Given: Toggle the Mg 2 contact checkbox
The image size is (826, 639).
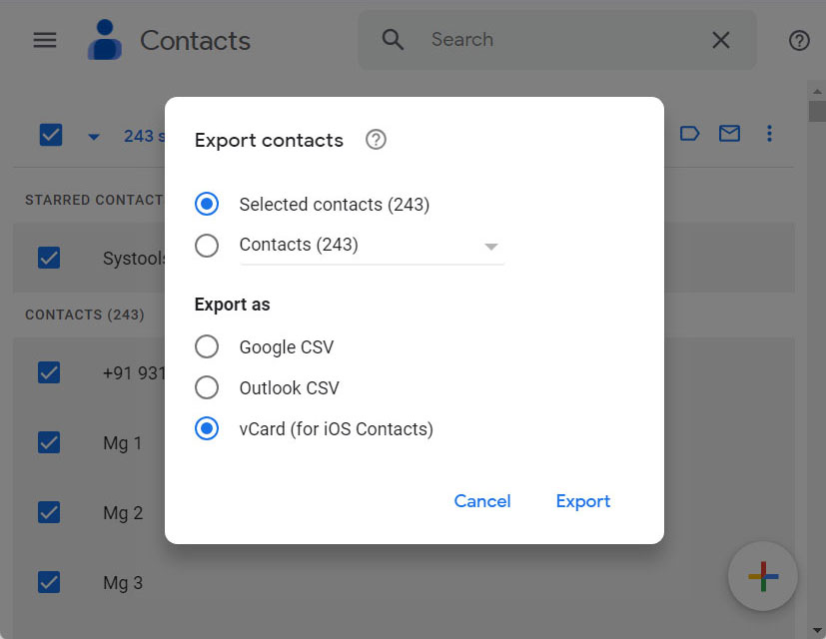Looking at the screenshot, I should pos(51,512).
